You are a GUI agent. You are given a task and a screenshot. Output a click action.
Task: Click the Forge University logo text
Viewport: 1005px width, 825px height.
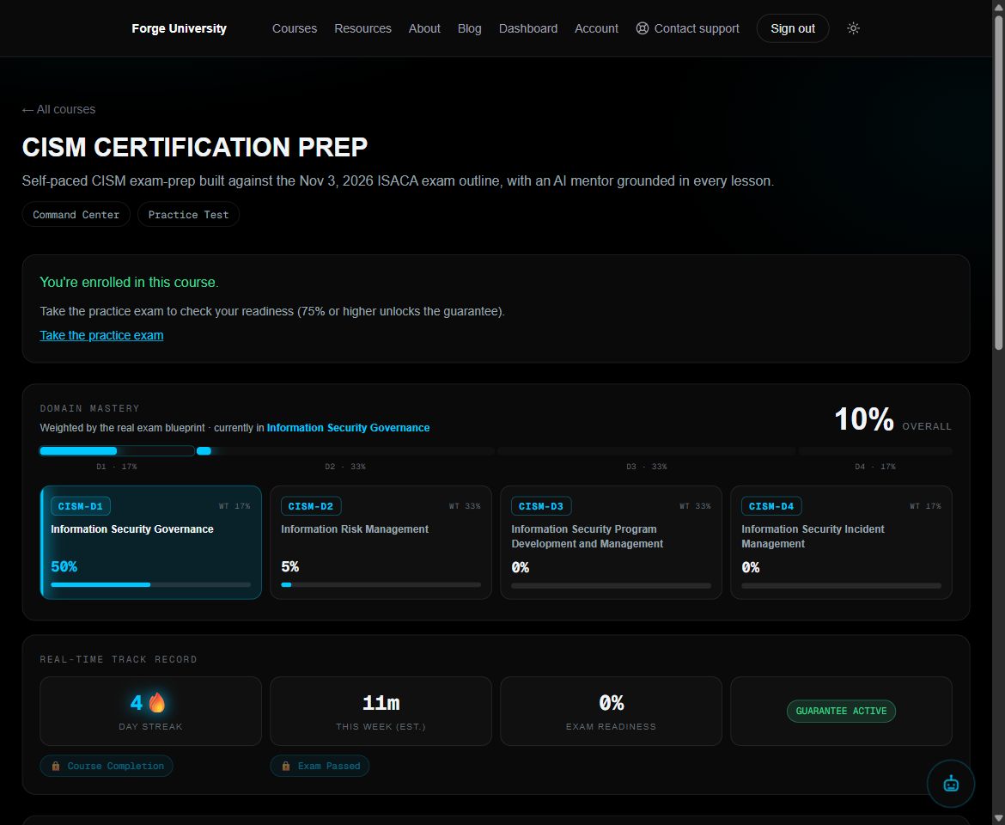point(179,29)
